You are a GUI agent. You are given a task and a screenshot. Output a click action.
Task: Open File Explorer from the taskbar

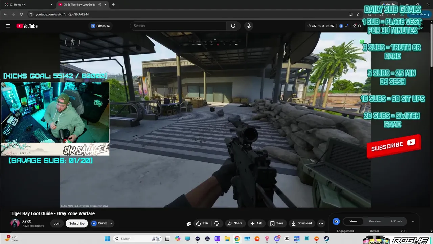tap(227, 239)
